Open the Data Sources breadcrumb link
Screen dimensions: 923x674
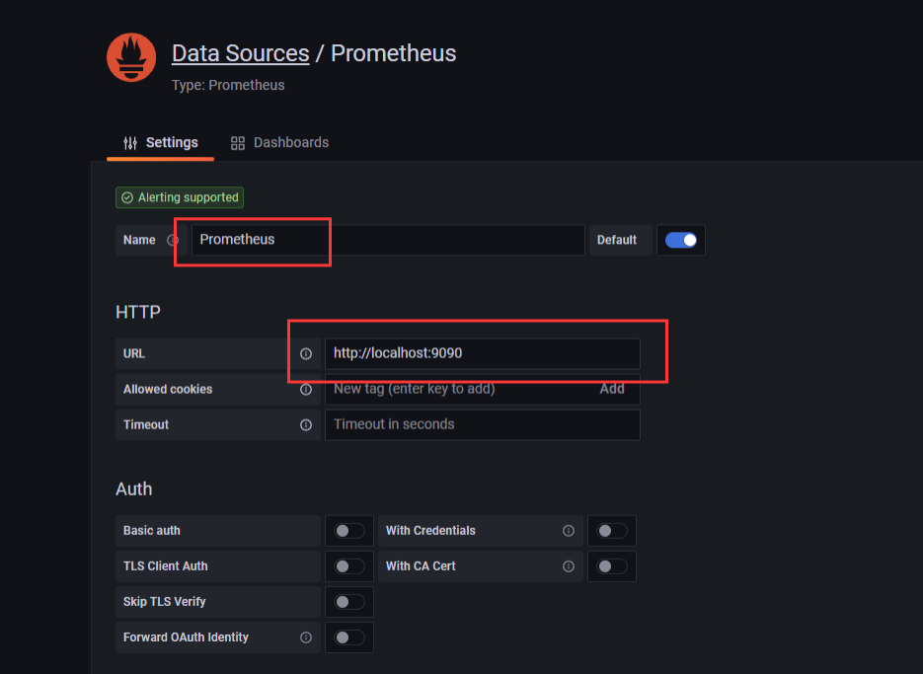pos(240,53)
